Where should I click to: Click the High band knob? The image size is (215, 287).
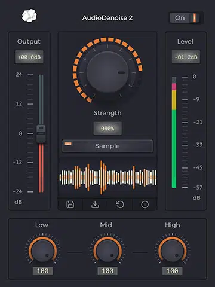click(x=173, y=251)
